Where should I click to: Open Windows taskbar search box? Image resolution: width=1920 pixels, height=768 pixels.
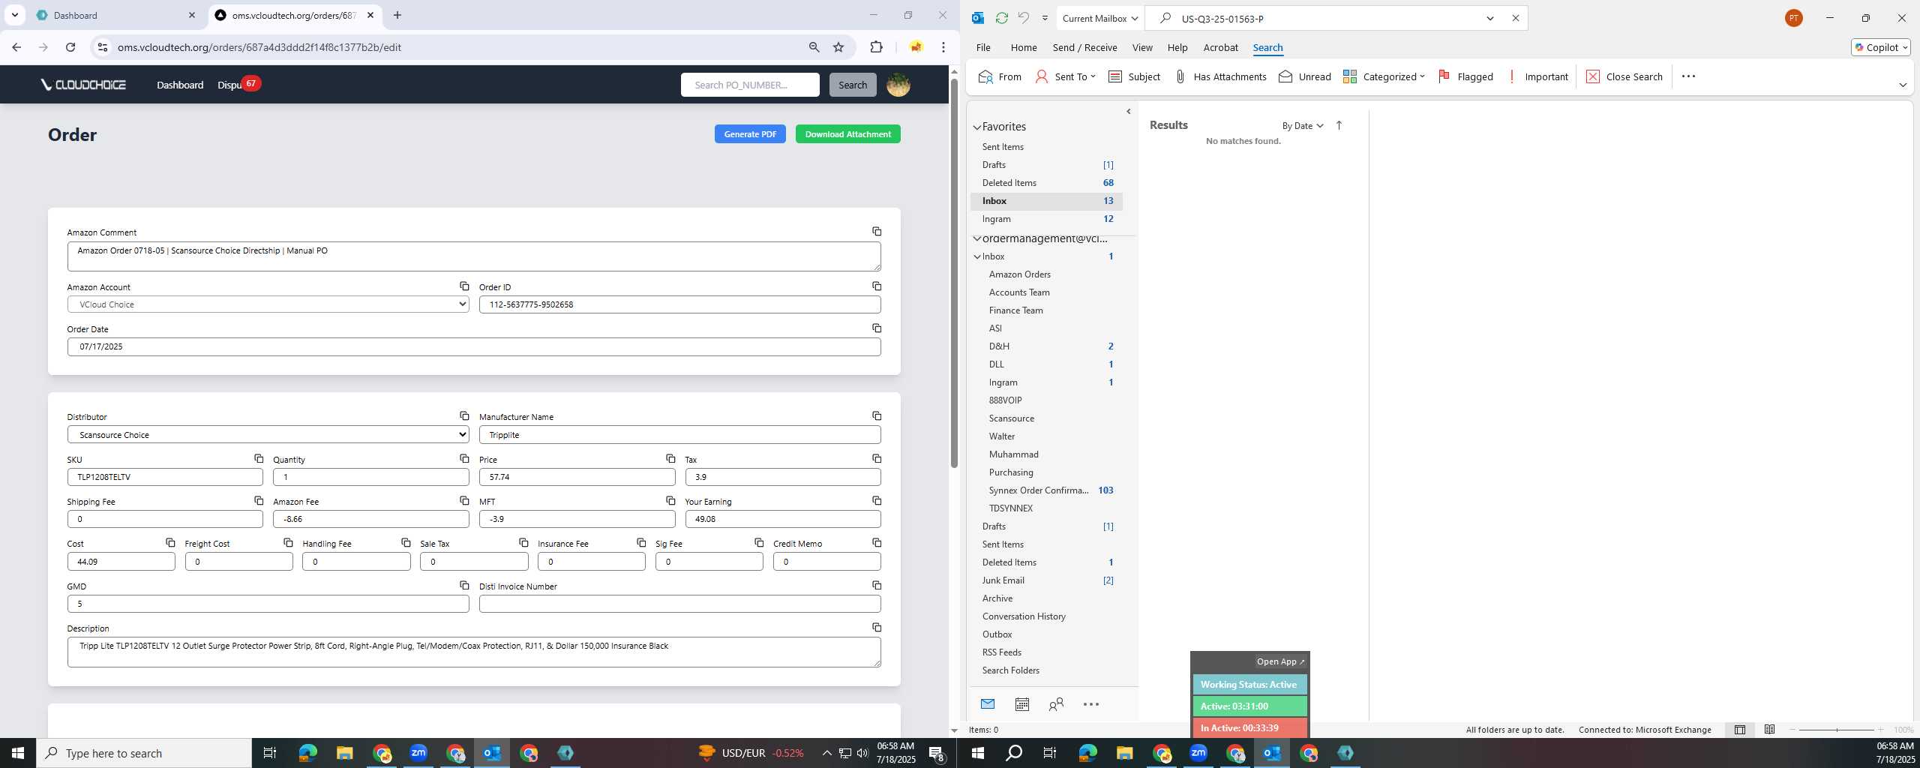point(144,753)
